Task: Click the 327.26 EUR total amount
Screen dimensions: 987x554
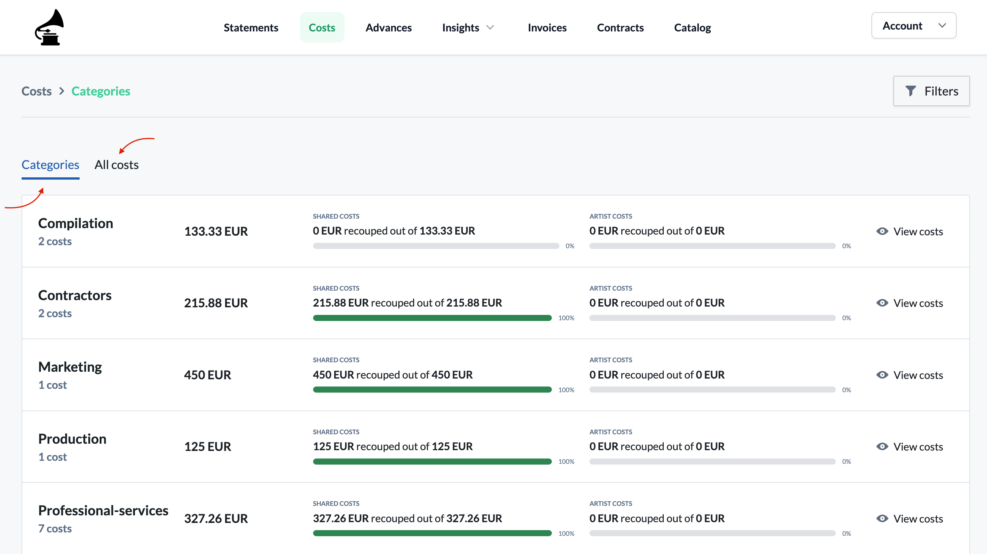Action: pos(216,519)
